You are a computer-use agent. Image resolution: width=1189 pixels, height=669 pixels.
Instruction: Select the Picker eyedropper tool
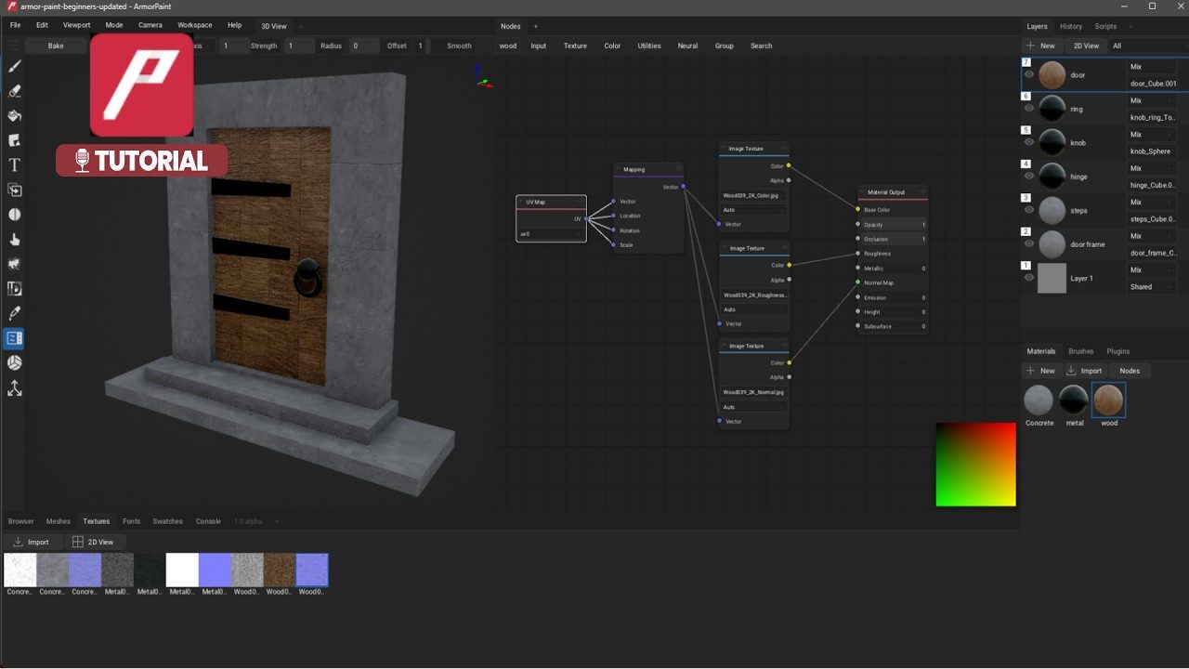click(14, 313)
